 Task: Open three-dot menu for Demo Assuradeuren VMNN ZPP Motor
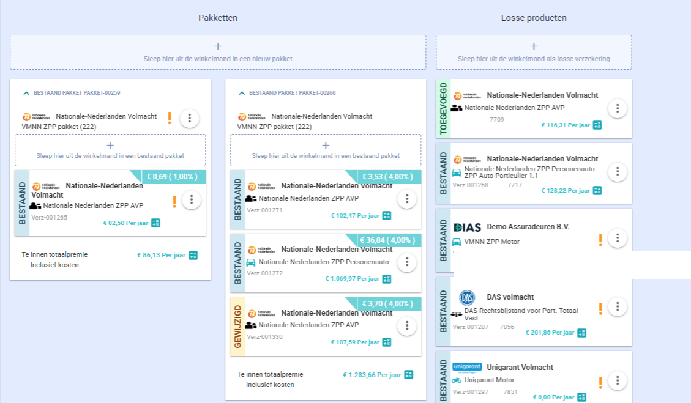618,238
